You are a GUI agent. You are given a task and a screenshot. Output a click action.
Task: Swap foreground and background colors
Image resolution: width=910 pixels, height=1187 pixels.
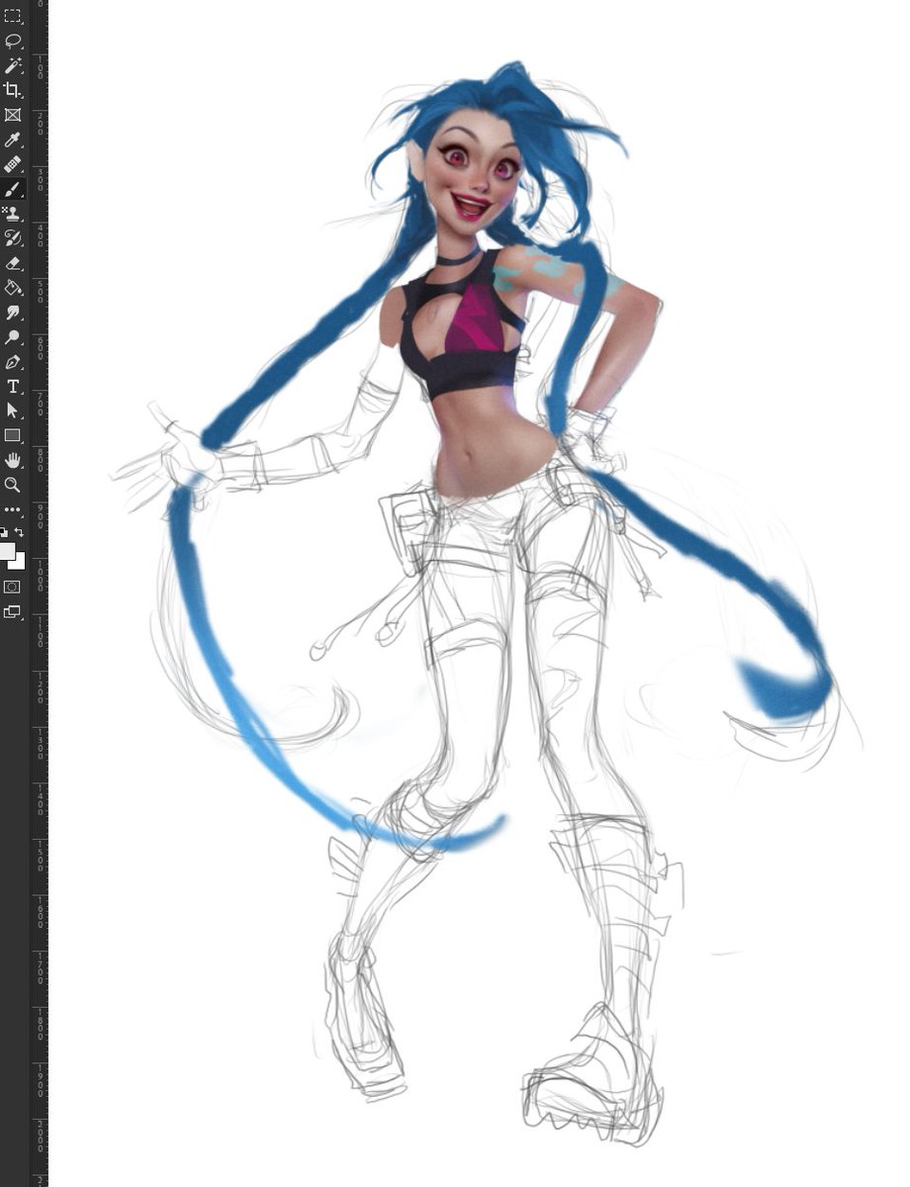pyautogui.click(x=19, y=532)
